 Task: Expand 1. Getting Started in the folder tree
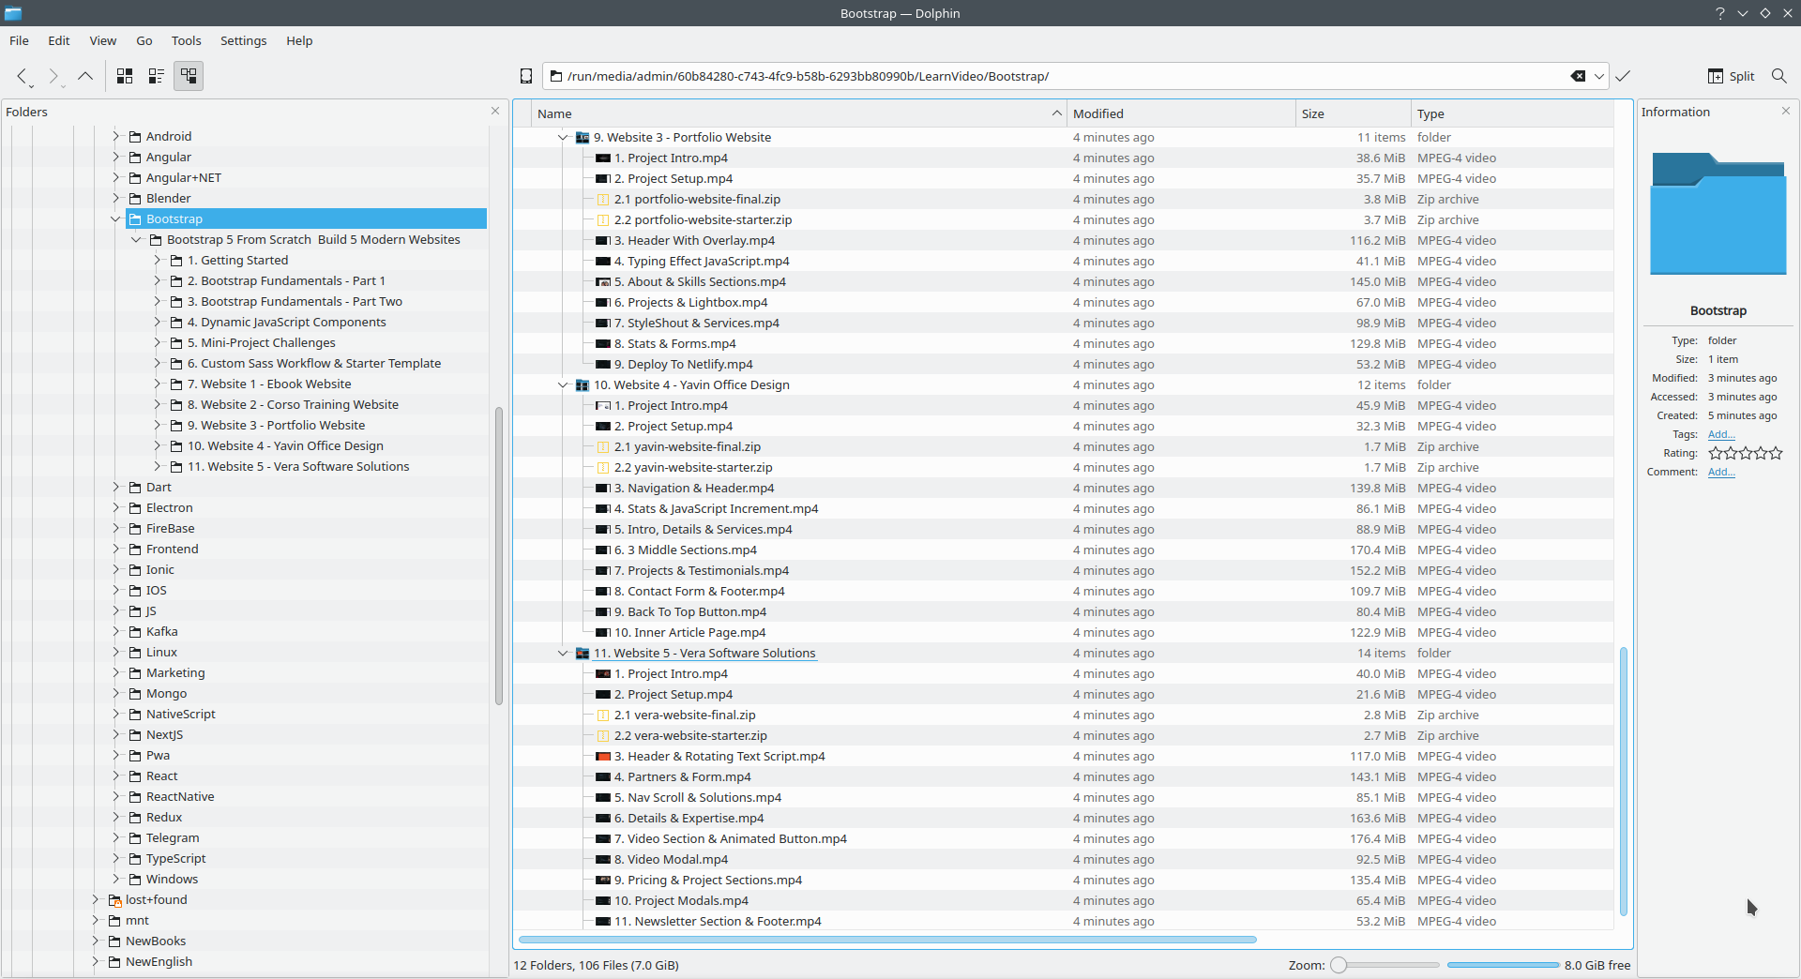158,261
